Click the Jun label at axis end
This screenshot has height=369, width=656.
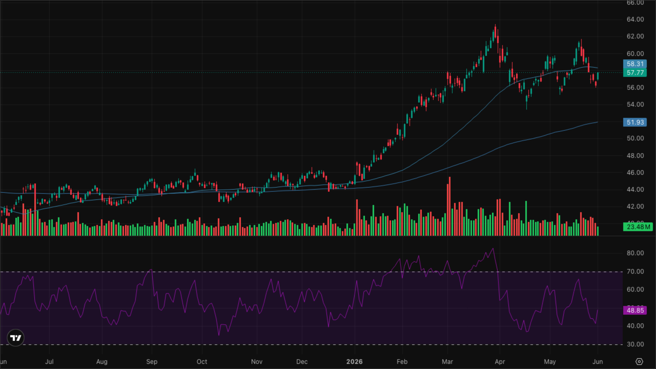tap(598, 362)
